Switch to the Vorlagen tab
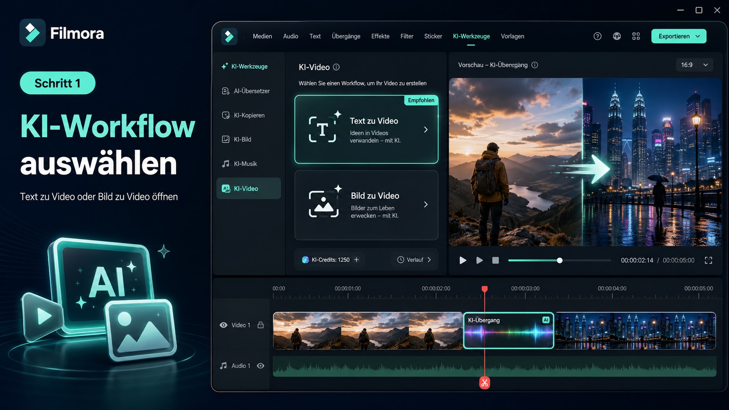The height and width of the screenshot is (410, 729). 513,36
